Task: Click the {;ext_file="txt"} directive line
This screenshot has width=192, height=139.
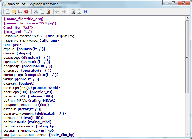Action: click(18, 27)
